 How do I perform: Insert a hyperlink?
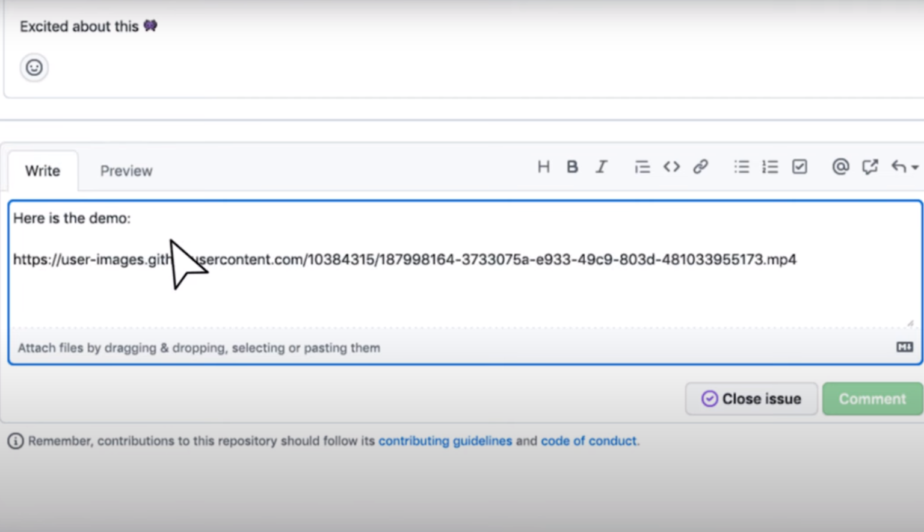[700, 167]
